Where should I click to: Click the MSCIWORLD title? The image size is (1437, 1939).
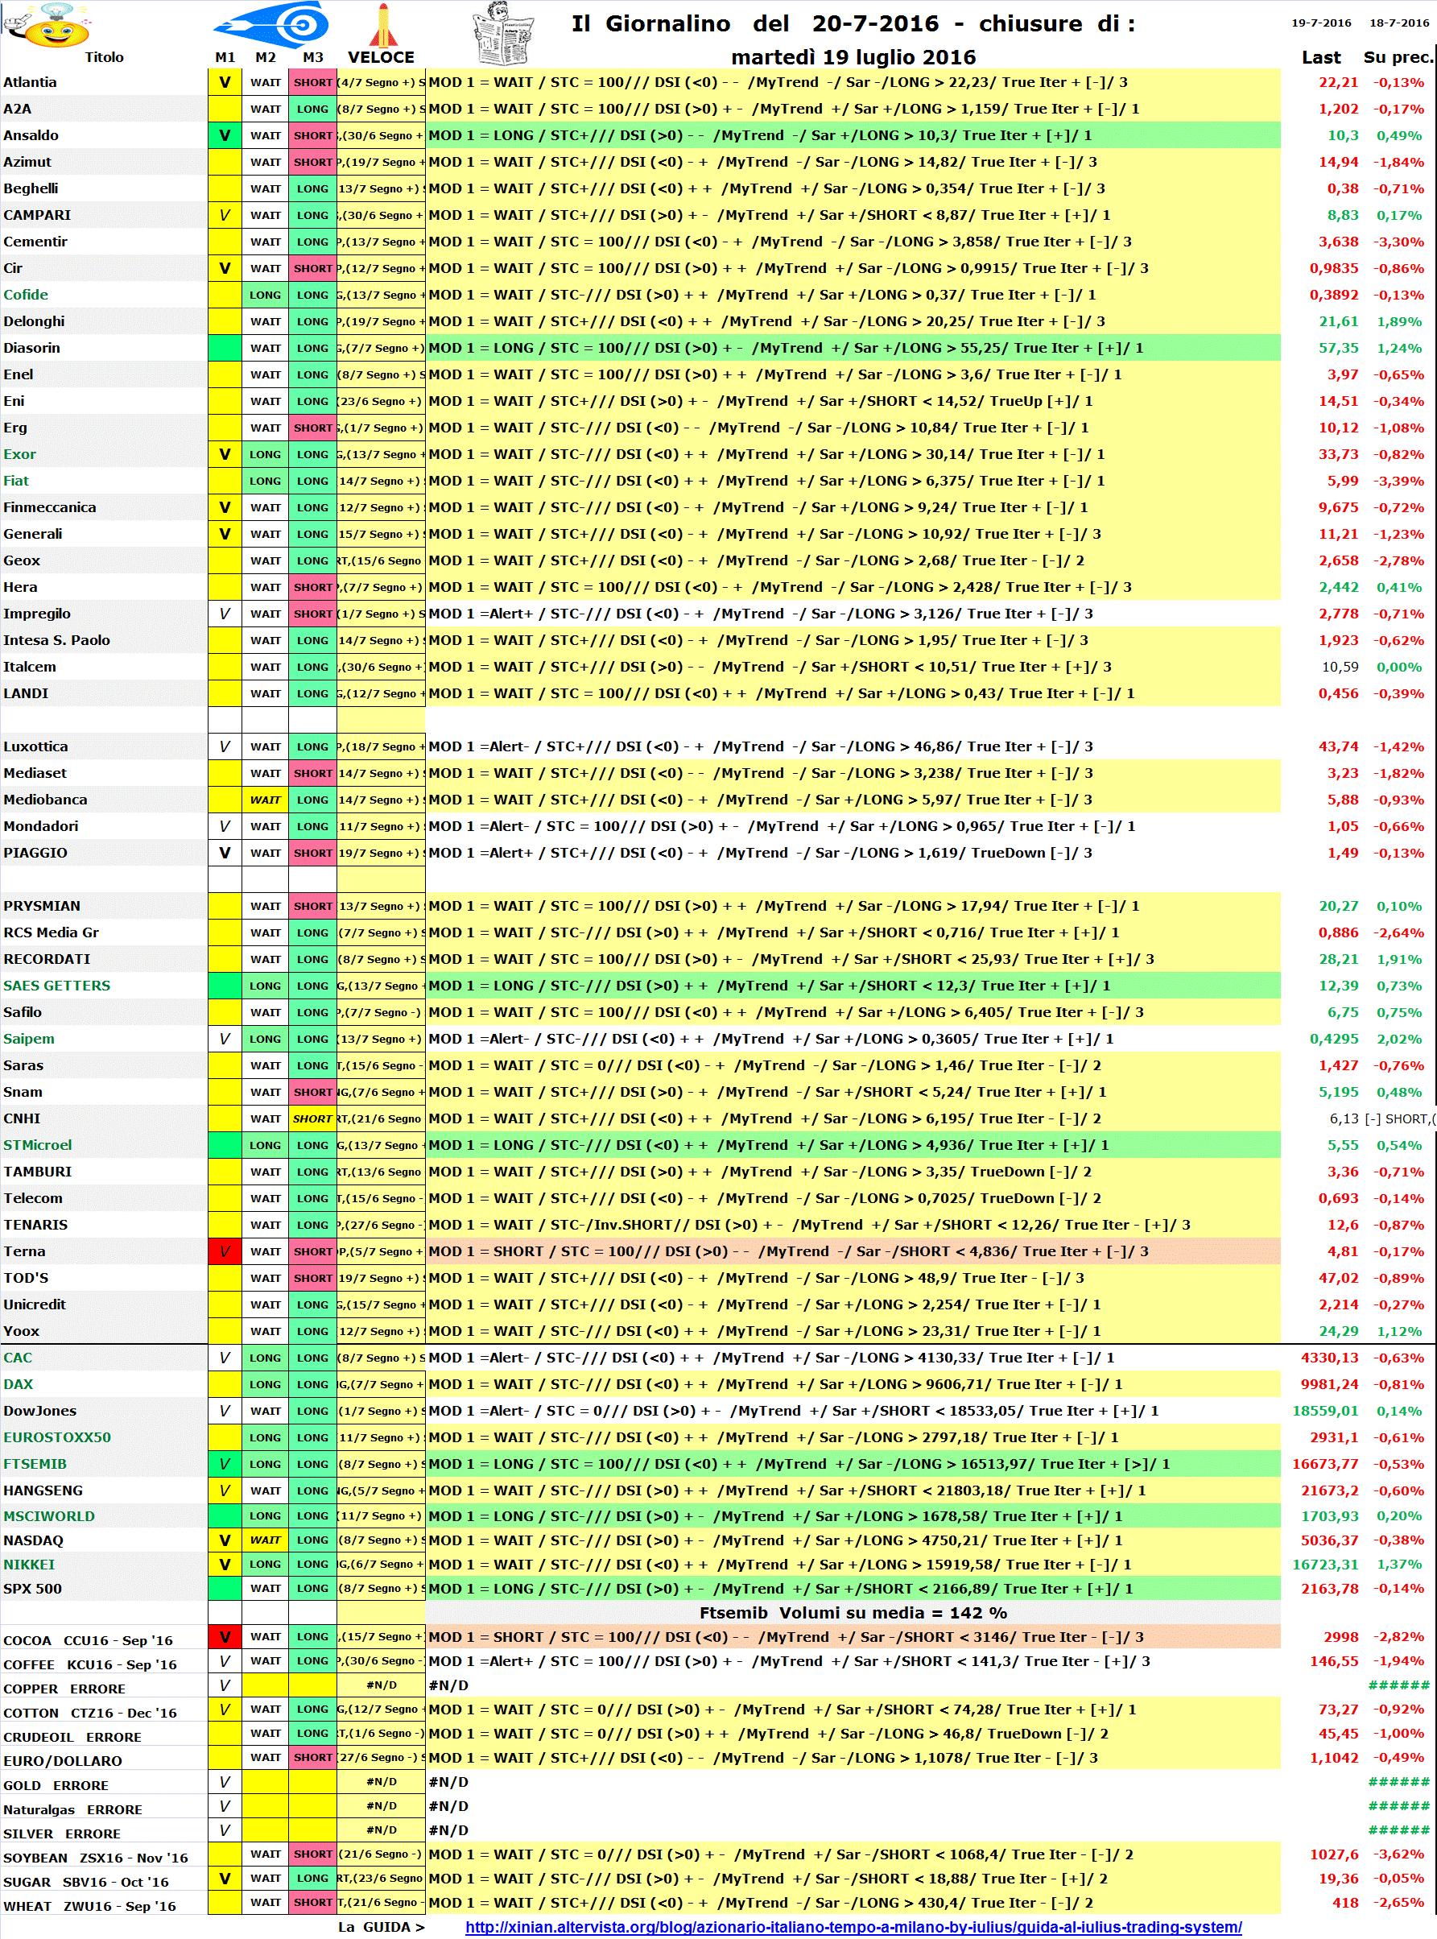[x=50, y=1516]
